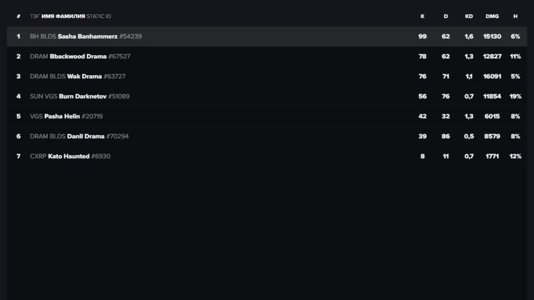534x300 pixels.
Task: Click the # rank column header
Action: click(x=19, y=16)
